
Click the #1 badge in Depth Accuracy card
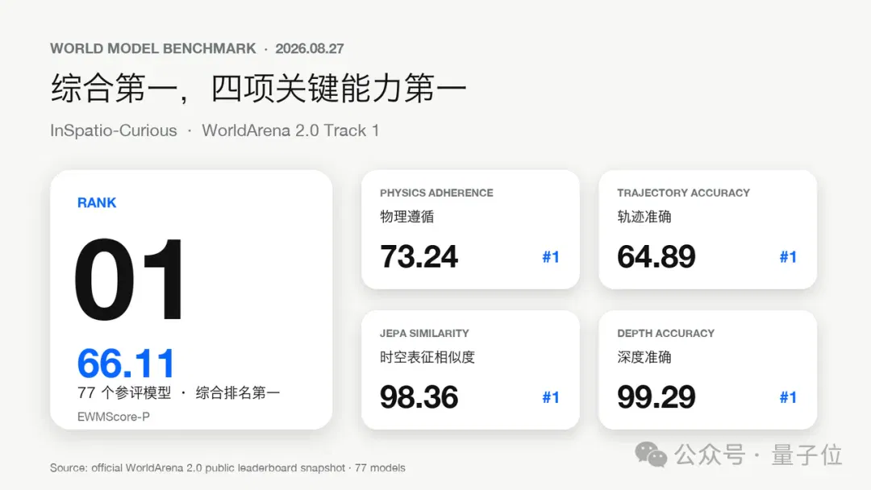click(x=788, y=397)
